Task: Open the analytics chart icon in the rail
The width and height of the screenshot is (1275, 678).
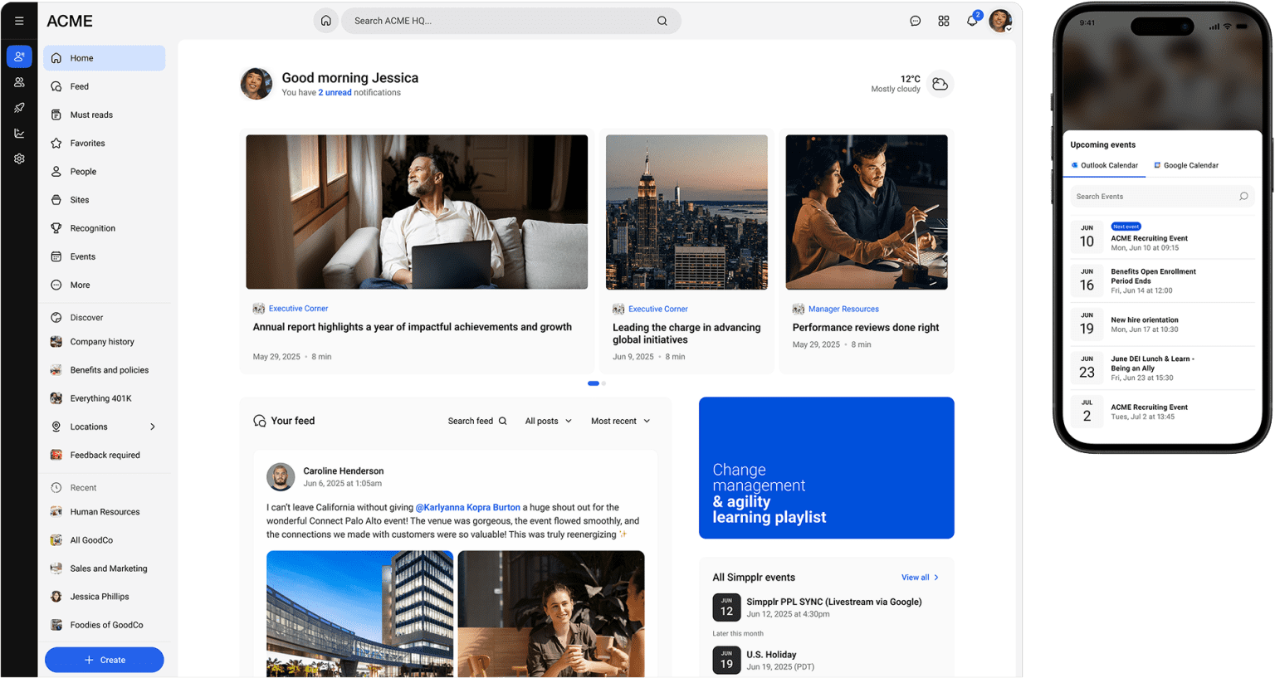Action: (x=19, y=133)
